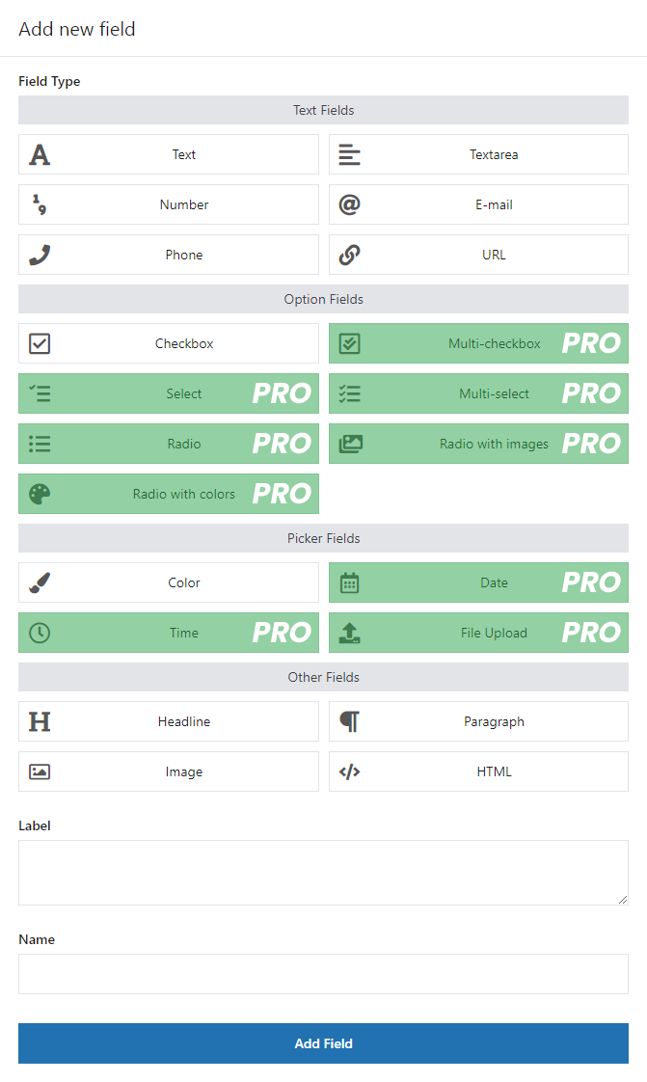Click into the Label text area
Screen dimensions: 647x1082
[x=323, y=872]
